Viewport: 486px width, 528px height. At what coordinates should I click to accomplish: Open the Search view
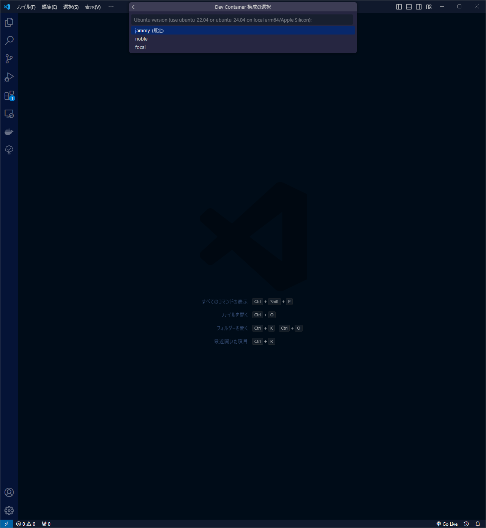(9, 41)
